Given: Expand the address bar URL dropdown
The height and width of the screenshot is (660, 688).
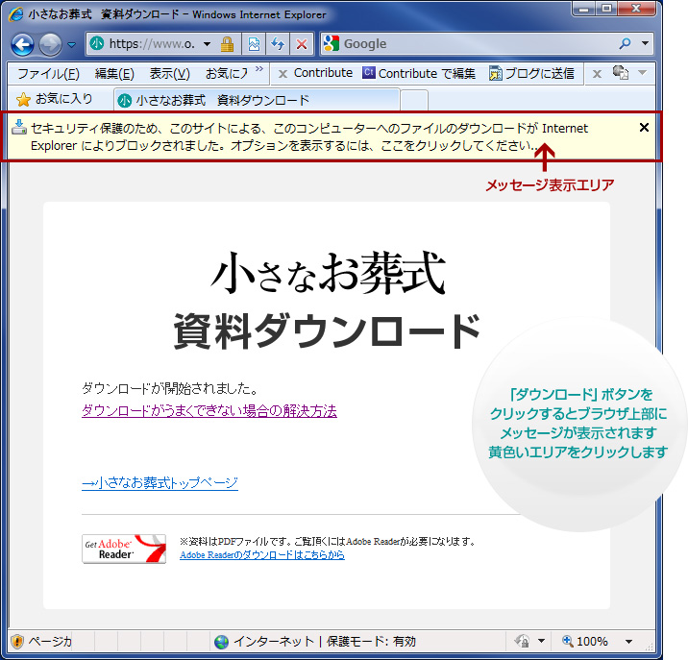Looking at the screenshot, I should (x=207, y=44).
